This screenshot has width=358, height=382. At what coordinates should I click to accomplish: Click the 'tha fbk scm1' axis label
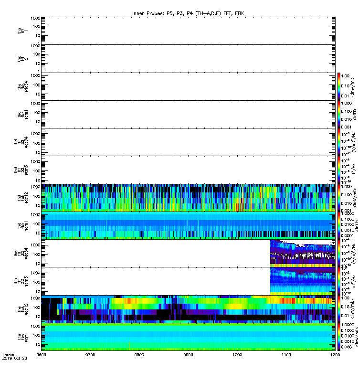22,115
